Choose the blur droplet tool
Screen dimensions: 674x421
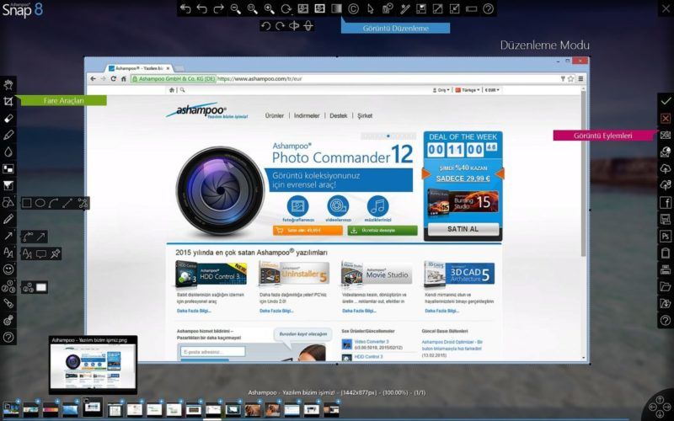8,152
